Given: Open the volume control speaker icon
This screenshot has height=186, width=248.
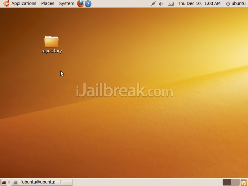Looking at the screenshot, I should click(x=161, y=4).
